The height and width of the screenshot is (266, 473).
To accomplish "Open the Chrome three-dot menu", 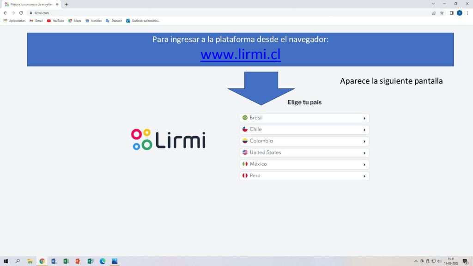I will tap(467, 13).
